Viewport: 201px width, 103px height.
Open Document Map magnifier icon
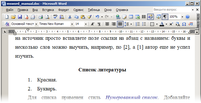coord(158,17)
